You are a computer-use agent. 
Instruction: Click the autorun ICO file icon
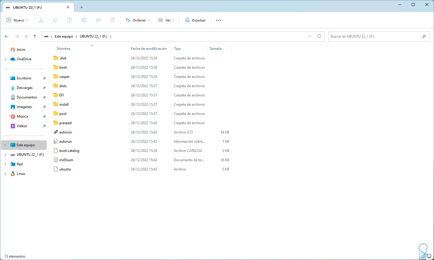[56, 132]
